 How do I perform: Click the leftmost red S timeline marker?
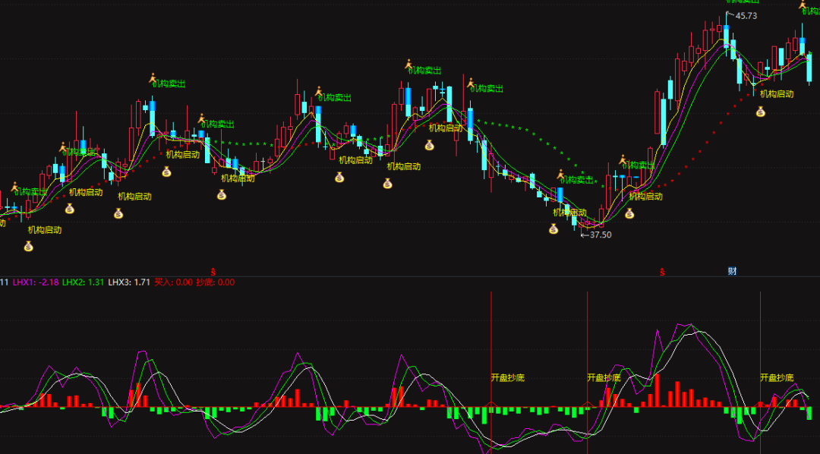click(x=213, y=271)
